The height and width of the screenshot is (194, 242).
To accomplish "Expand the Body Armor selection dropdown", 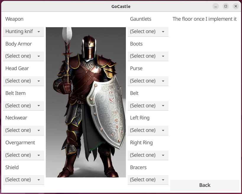I will 23,56.
